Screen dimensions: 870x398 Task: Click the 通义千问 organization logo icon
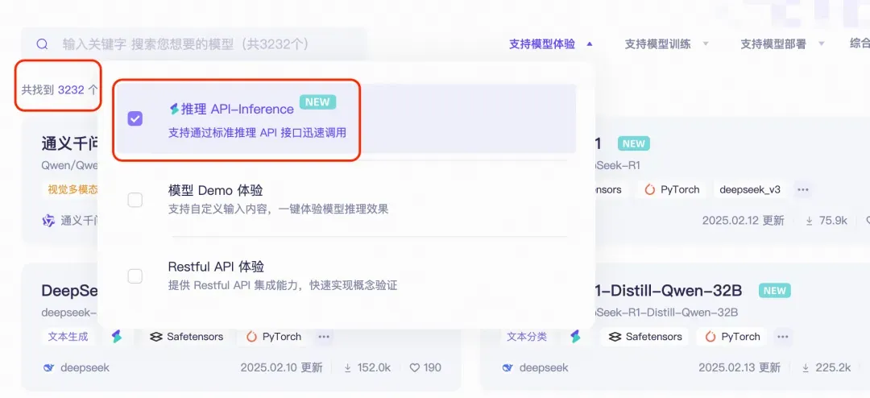(x=49, y=221)
